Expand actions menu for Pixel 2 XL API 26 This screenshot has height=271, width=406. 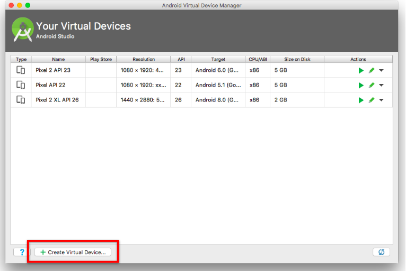(x=381, y=100)
